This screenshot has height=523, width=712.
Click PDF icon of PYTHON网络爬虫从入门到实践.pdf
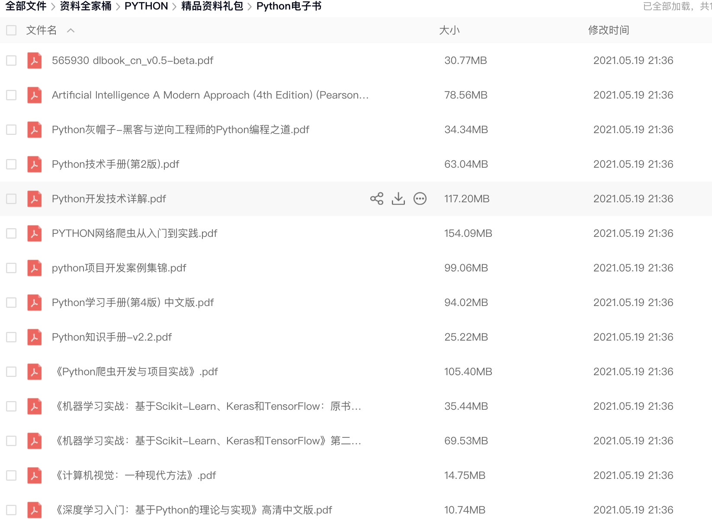pos(35,233)
